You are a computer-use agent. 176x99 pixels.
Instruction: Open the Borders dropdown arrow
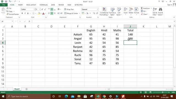pos(36,13)
